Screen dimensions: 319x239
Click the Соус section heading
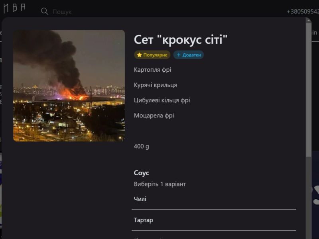142,173
